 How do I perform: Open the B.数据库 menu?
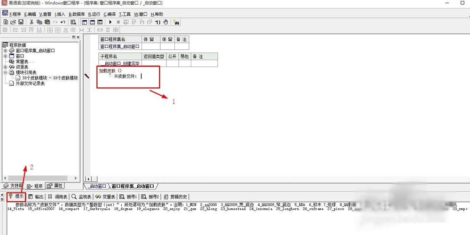77,14
